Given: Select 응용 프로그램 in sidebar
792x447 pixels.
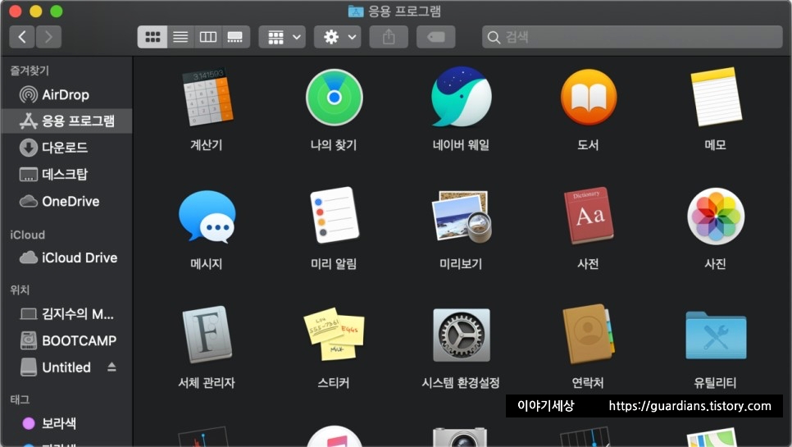Looking at the screenshot, I should pyautogui.click(x=66, y=121).
